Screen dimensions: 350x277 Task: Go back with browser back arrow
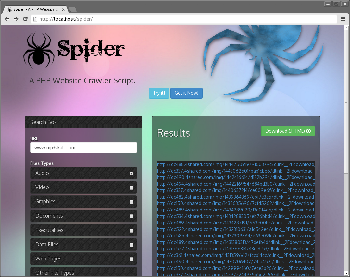tap(7, 19)
